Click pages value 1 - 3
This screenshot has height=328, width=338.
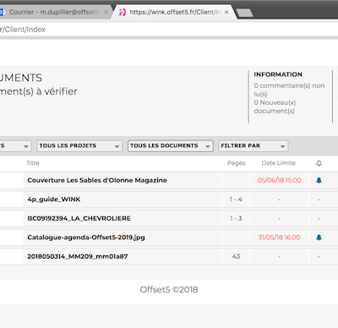[x=236, y=218]
